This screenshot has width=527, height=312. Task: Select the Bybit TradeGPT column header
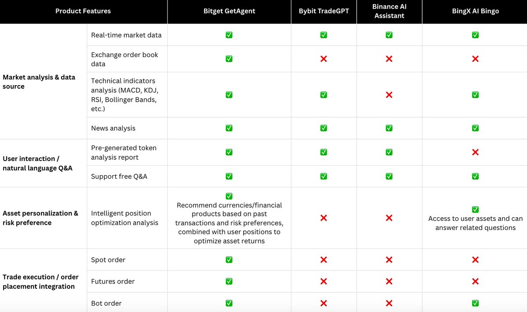click(324, 11)
